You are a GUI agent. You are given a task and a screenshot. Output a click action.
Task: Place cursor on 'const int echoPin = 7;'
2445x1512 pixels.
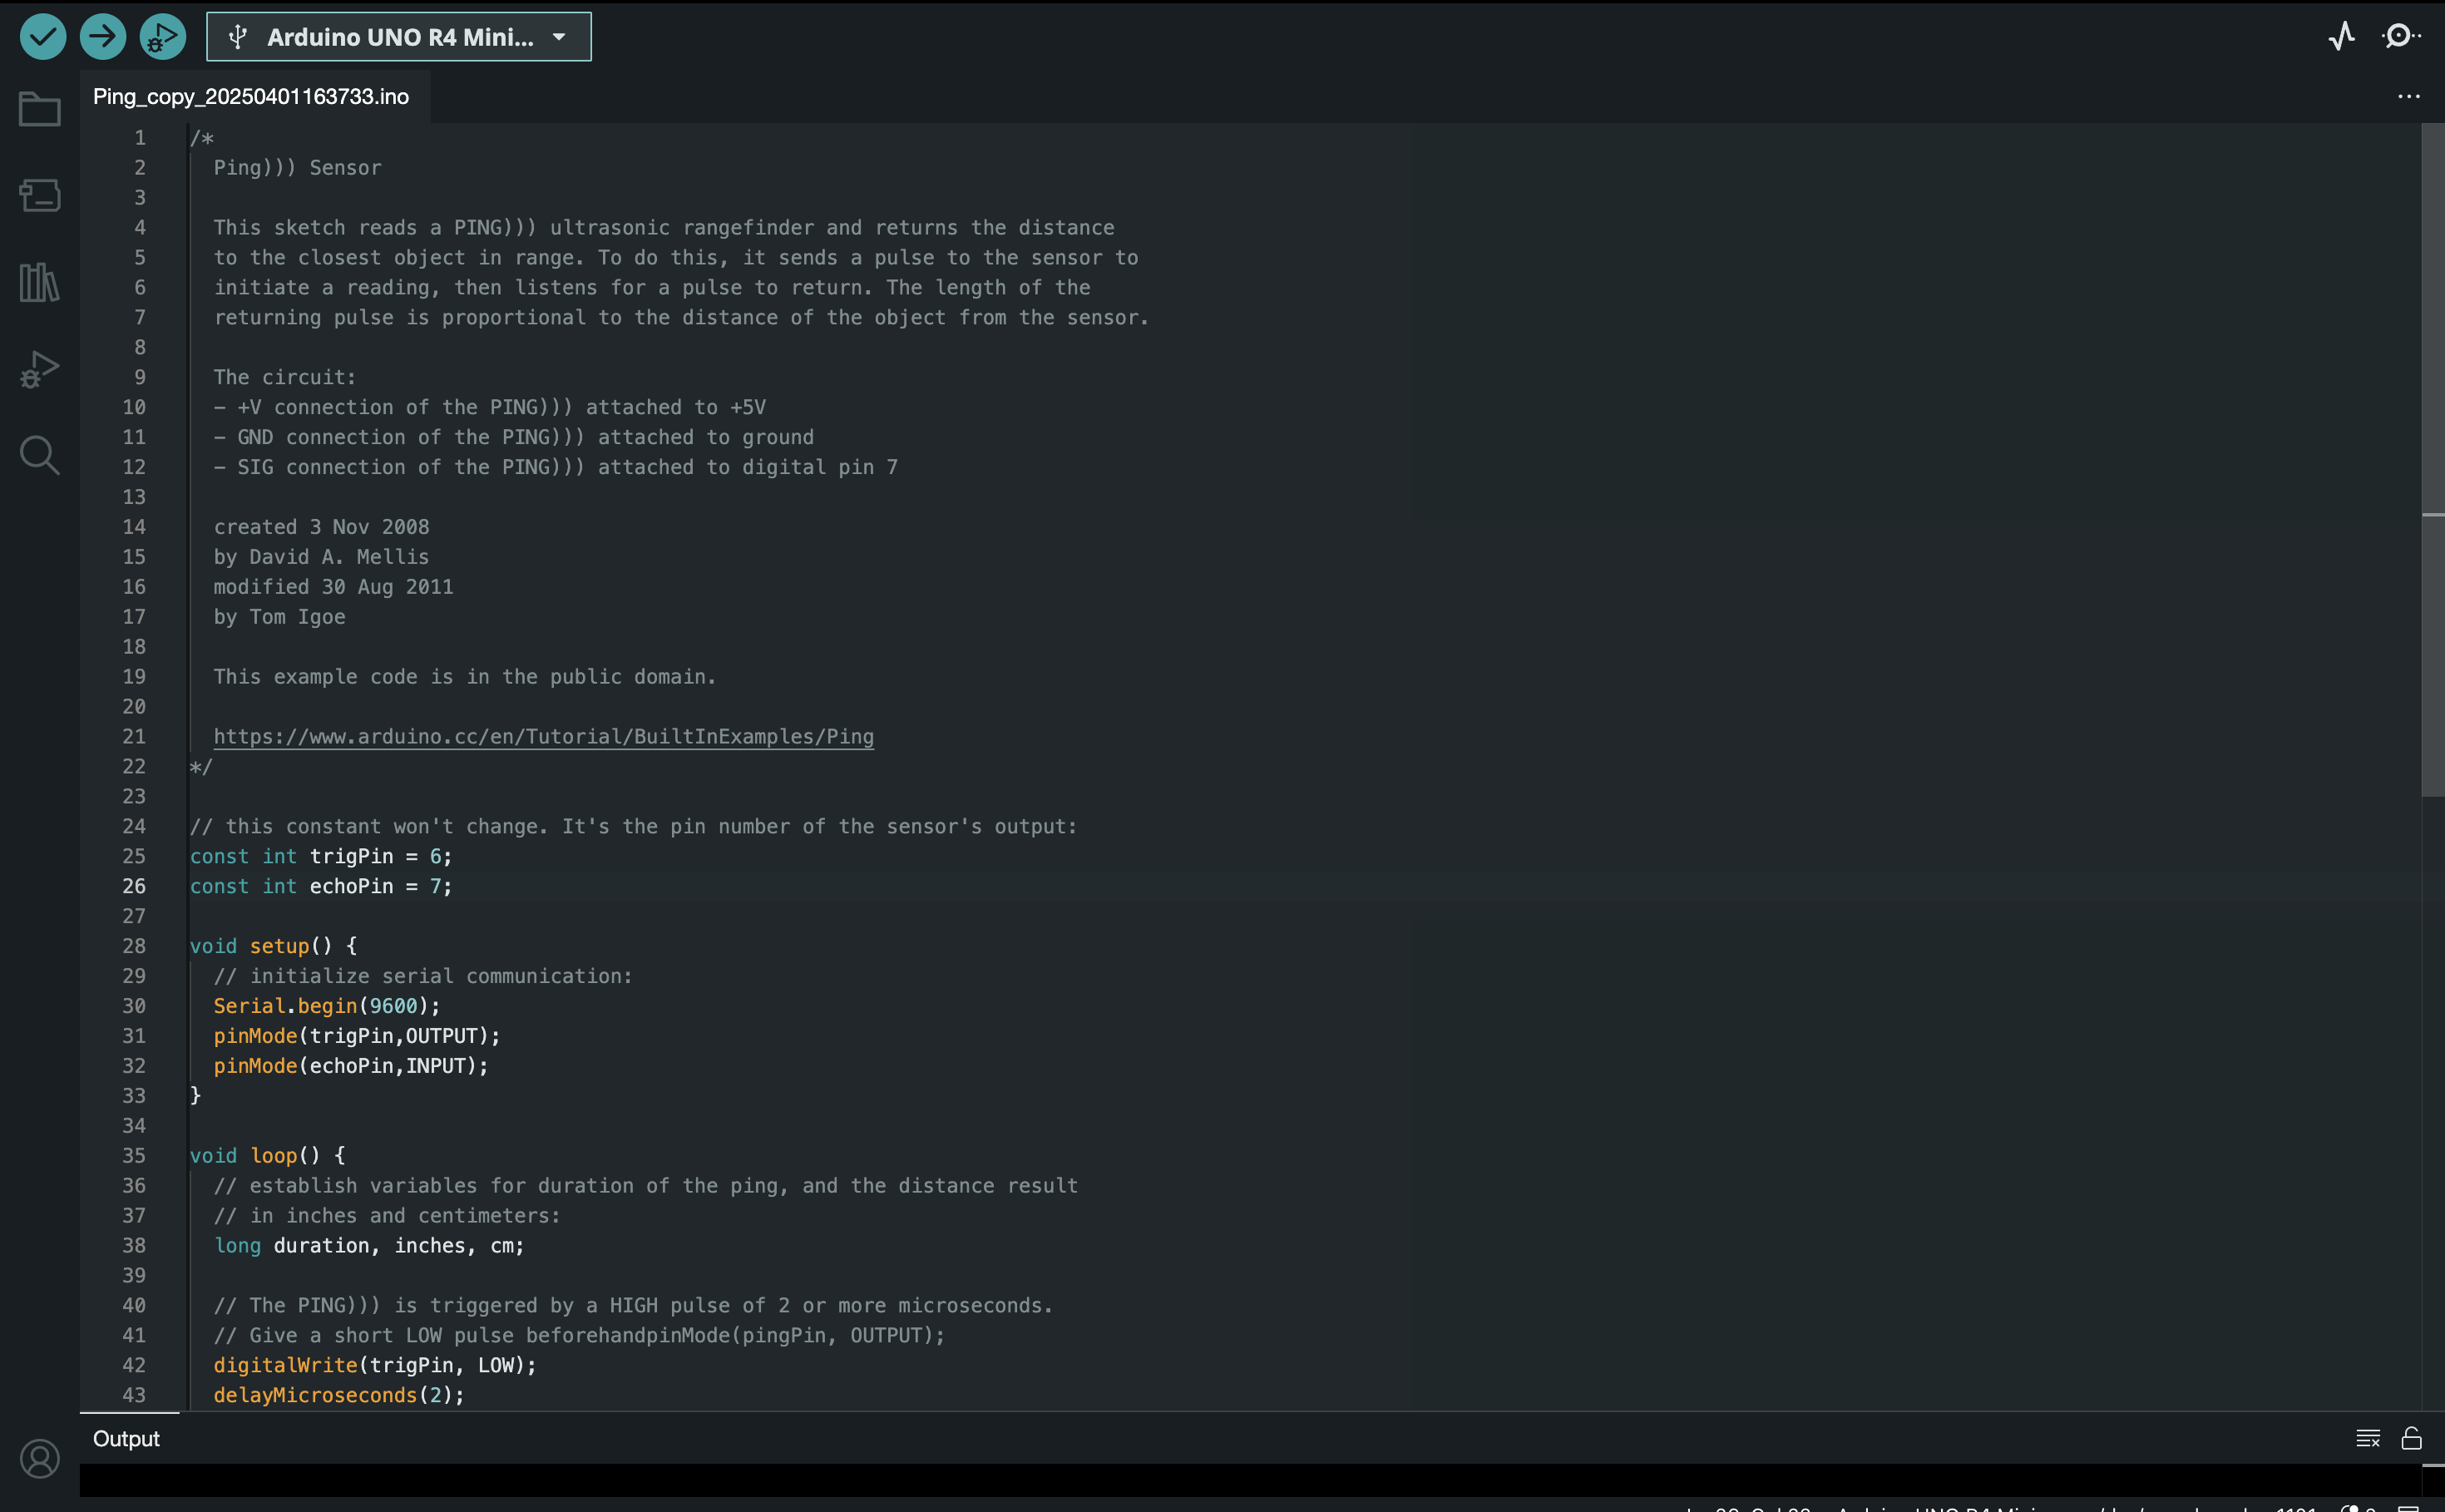pos(321,887)
